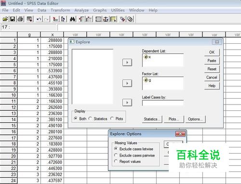Click the Weight Cases scale icon
The height and width of the screenshot is (184, 241).
[x=106, y=19]
